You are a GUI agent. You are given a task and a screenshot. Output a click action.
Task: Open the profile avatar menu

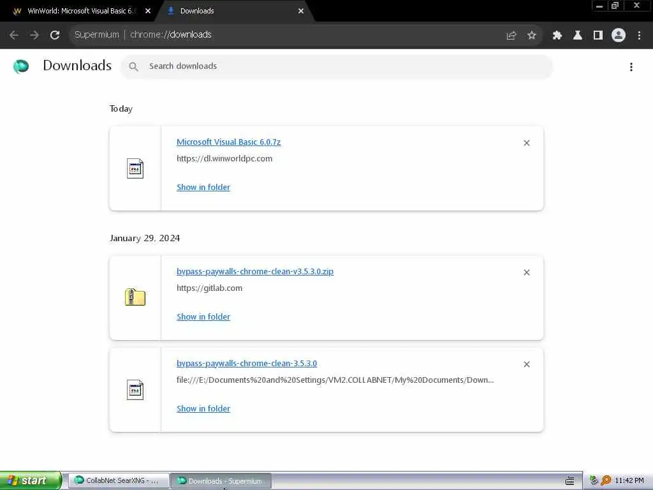[x=619, y=36]
